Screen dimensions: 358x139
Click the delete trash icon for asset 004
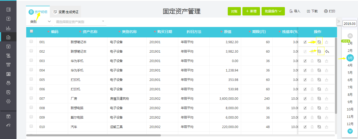[x=312, y=70]
